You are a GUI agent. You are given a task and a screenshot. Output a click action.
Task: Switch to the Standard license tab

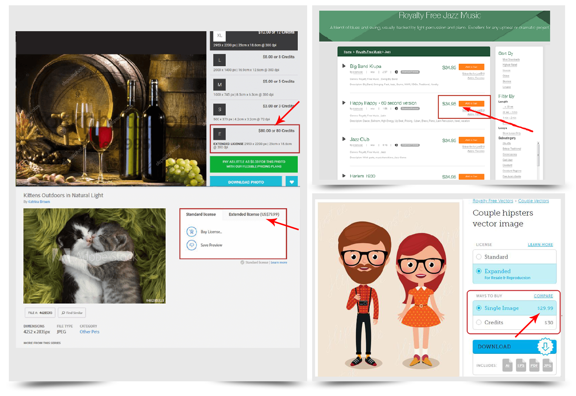(201, 214)
